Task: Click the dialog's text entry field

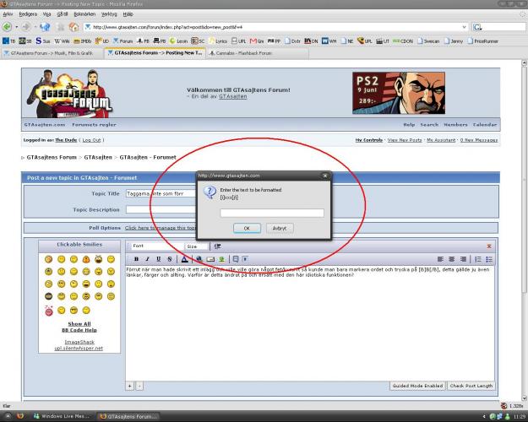Action: tap(272, 213)
